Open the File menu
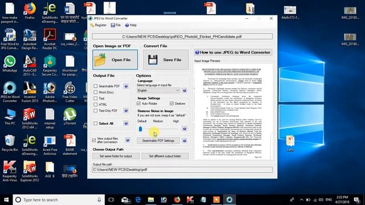This screenshot has height=205, width=365. [x=116, y=25]
